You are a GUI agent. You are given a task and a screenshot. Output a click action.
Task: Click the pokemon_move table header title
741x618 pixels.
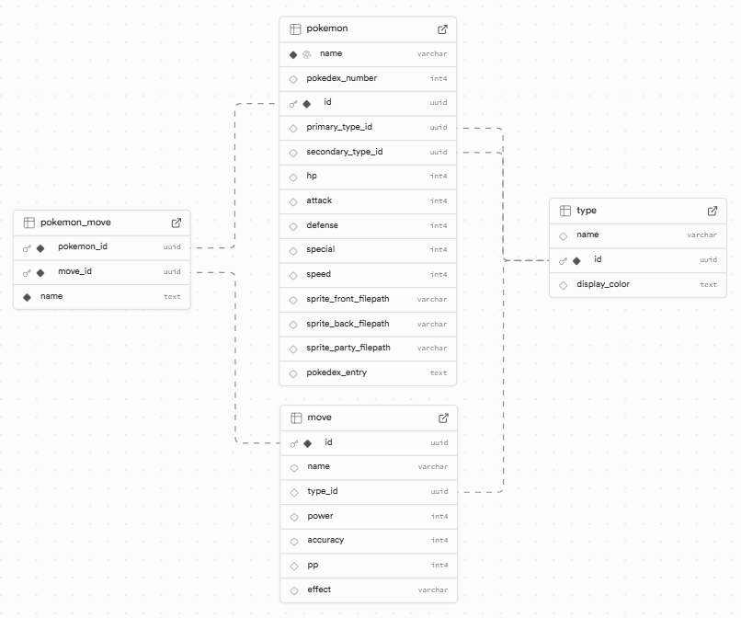75,223
